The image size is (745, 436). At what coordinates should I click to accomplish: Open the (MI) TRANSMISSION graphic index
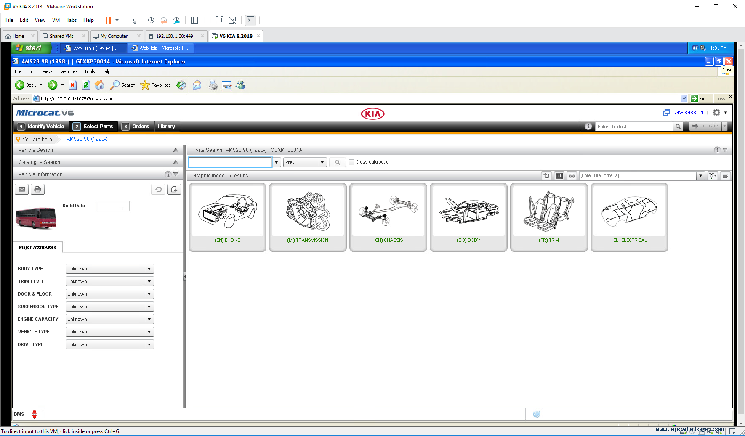click(308, 217)
